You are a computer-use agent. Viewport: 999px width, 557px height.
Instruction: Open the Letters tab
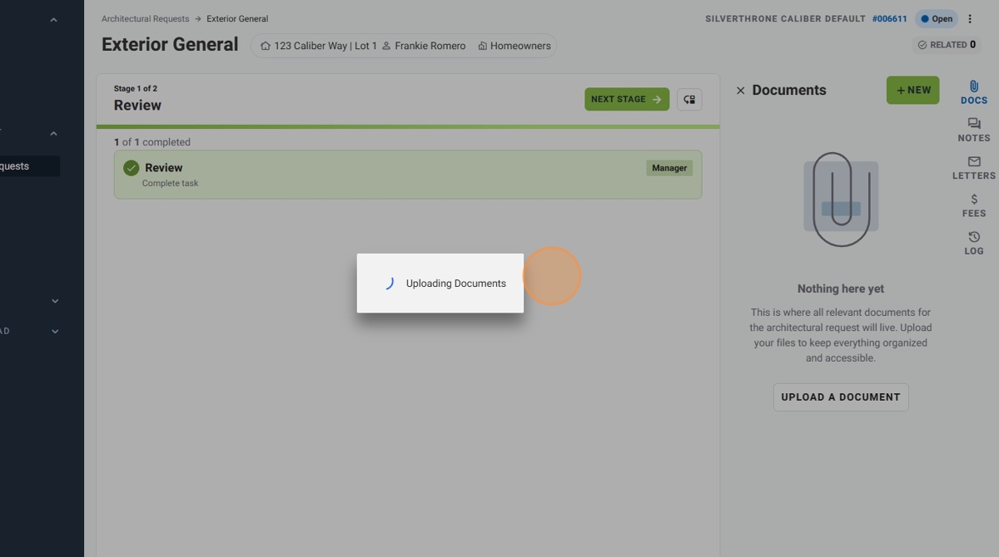(973, 167)
